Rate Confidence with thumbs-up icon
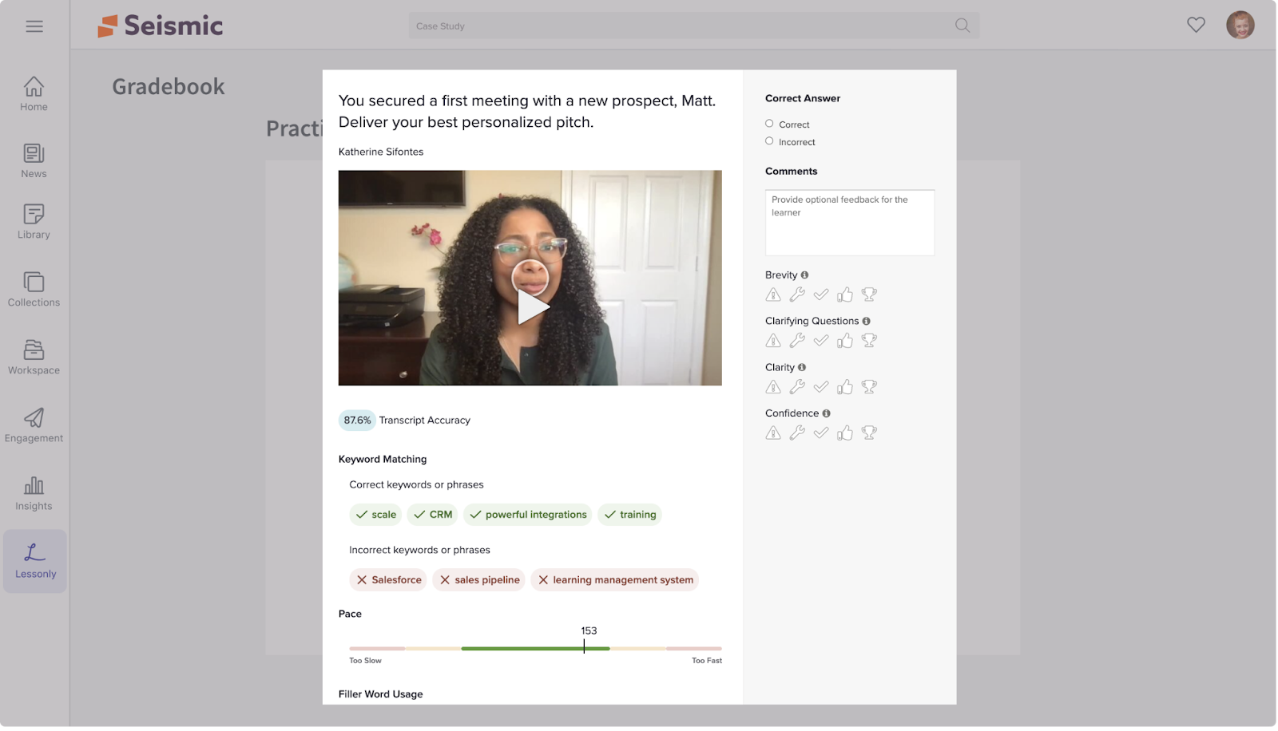 click(846, 433)
